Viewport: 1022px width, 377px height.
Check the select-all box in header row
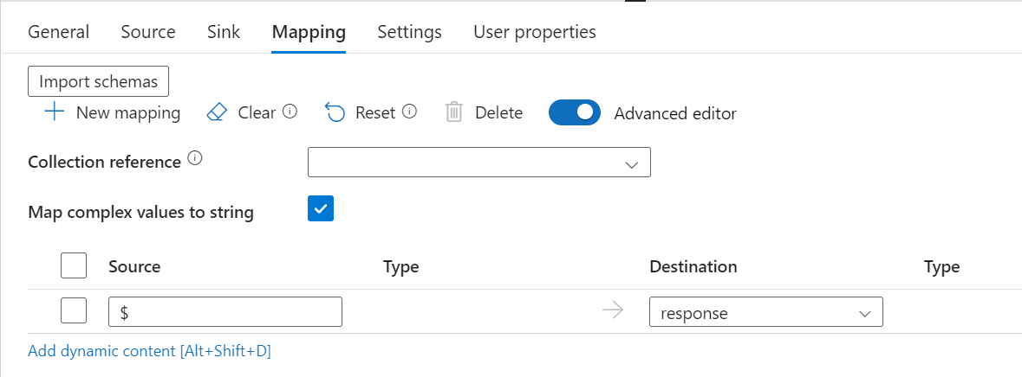(x=74, y=266)
